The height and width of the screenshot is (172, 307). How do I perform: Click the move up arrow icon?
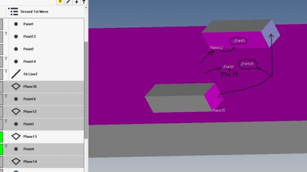pyautogui.click(x=84, y=2)
